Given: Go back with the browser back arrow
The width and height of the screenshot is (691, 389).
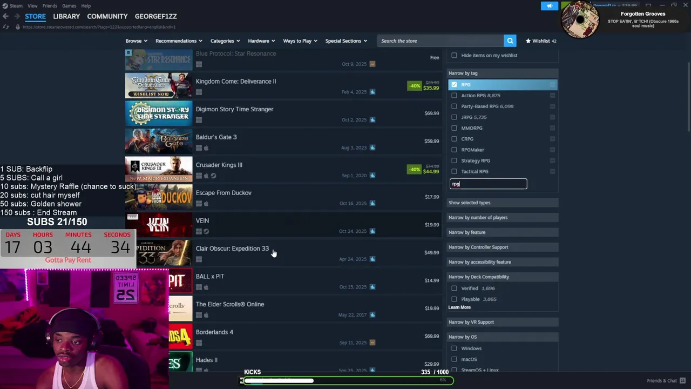Looking at the screenshot, I should (x=5, y=16).
